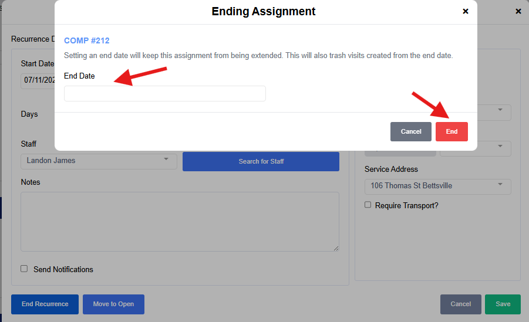Close the Ending Assignment dialog

(x=466, y=11)
